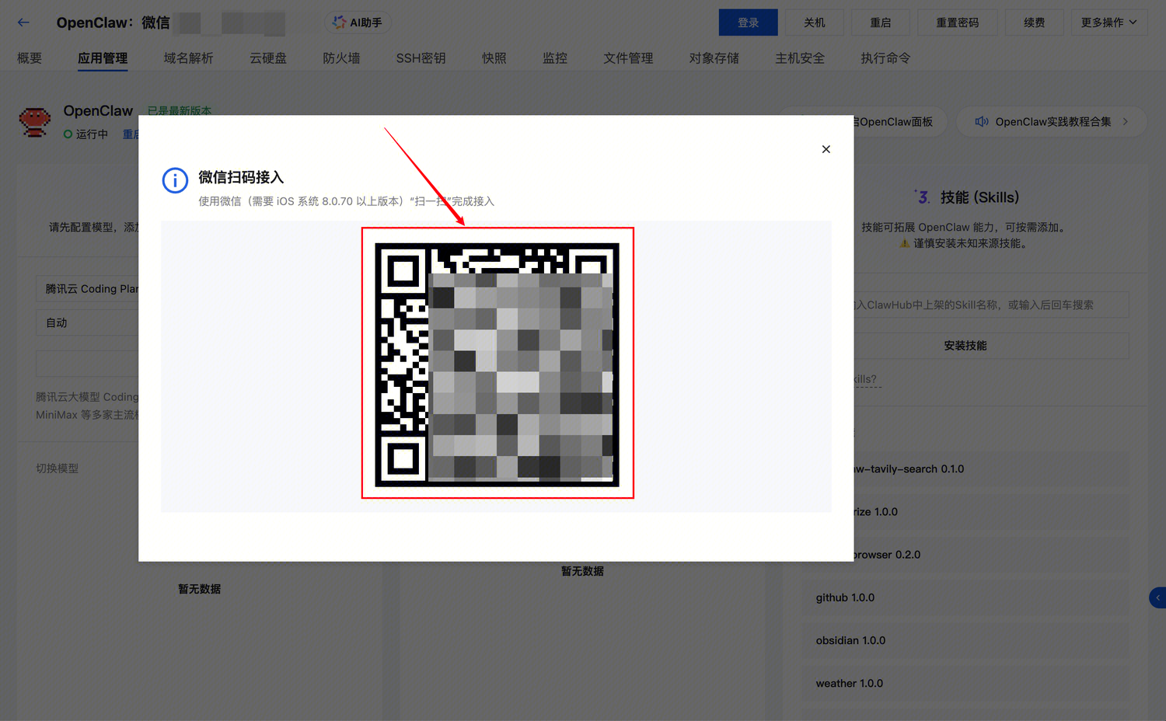Switch to the 监控 tab
The width and height of the screenshot is (1166, 721).
click(x=554, y=57)
